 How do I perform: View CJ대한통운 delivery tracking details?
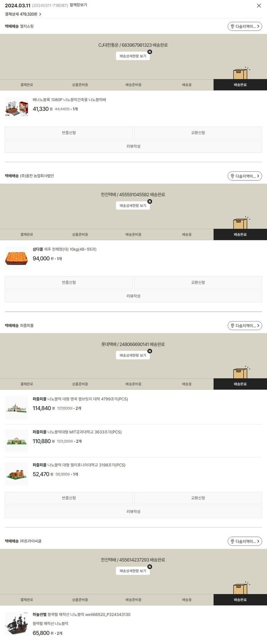133,56
